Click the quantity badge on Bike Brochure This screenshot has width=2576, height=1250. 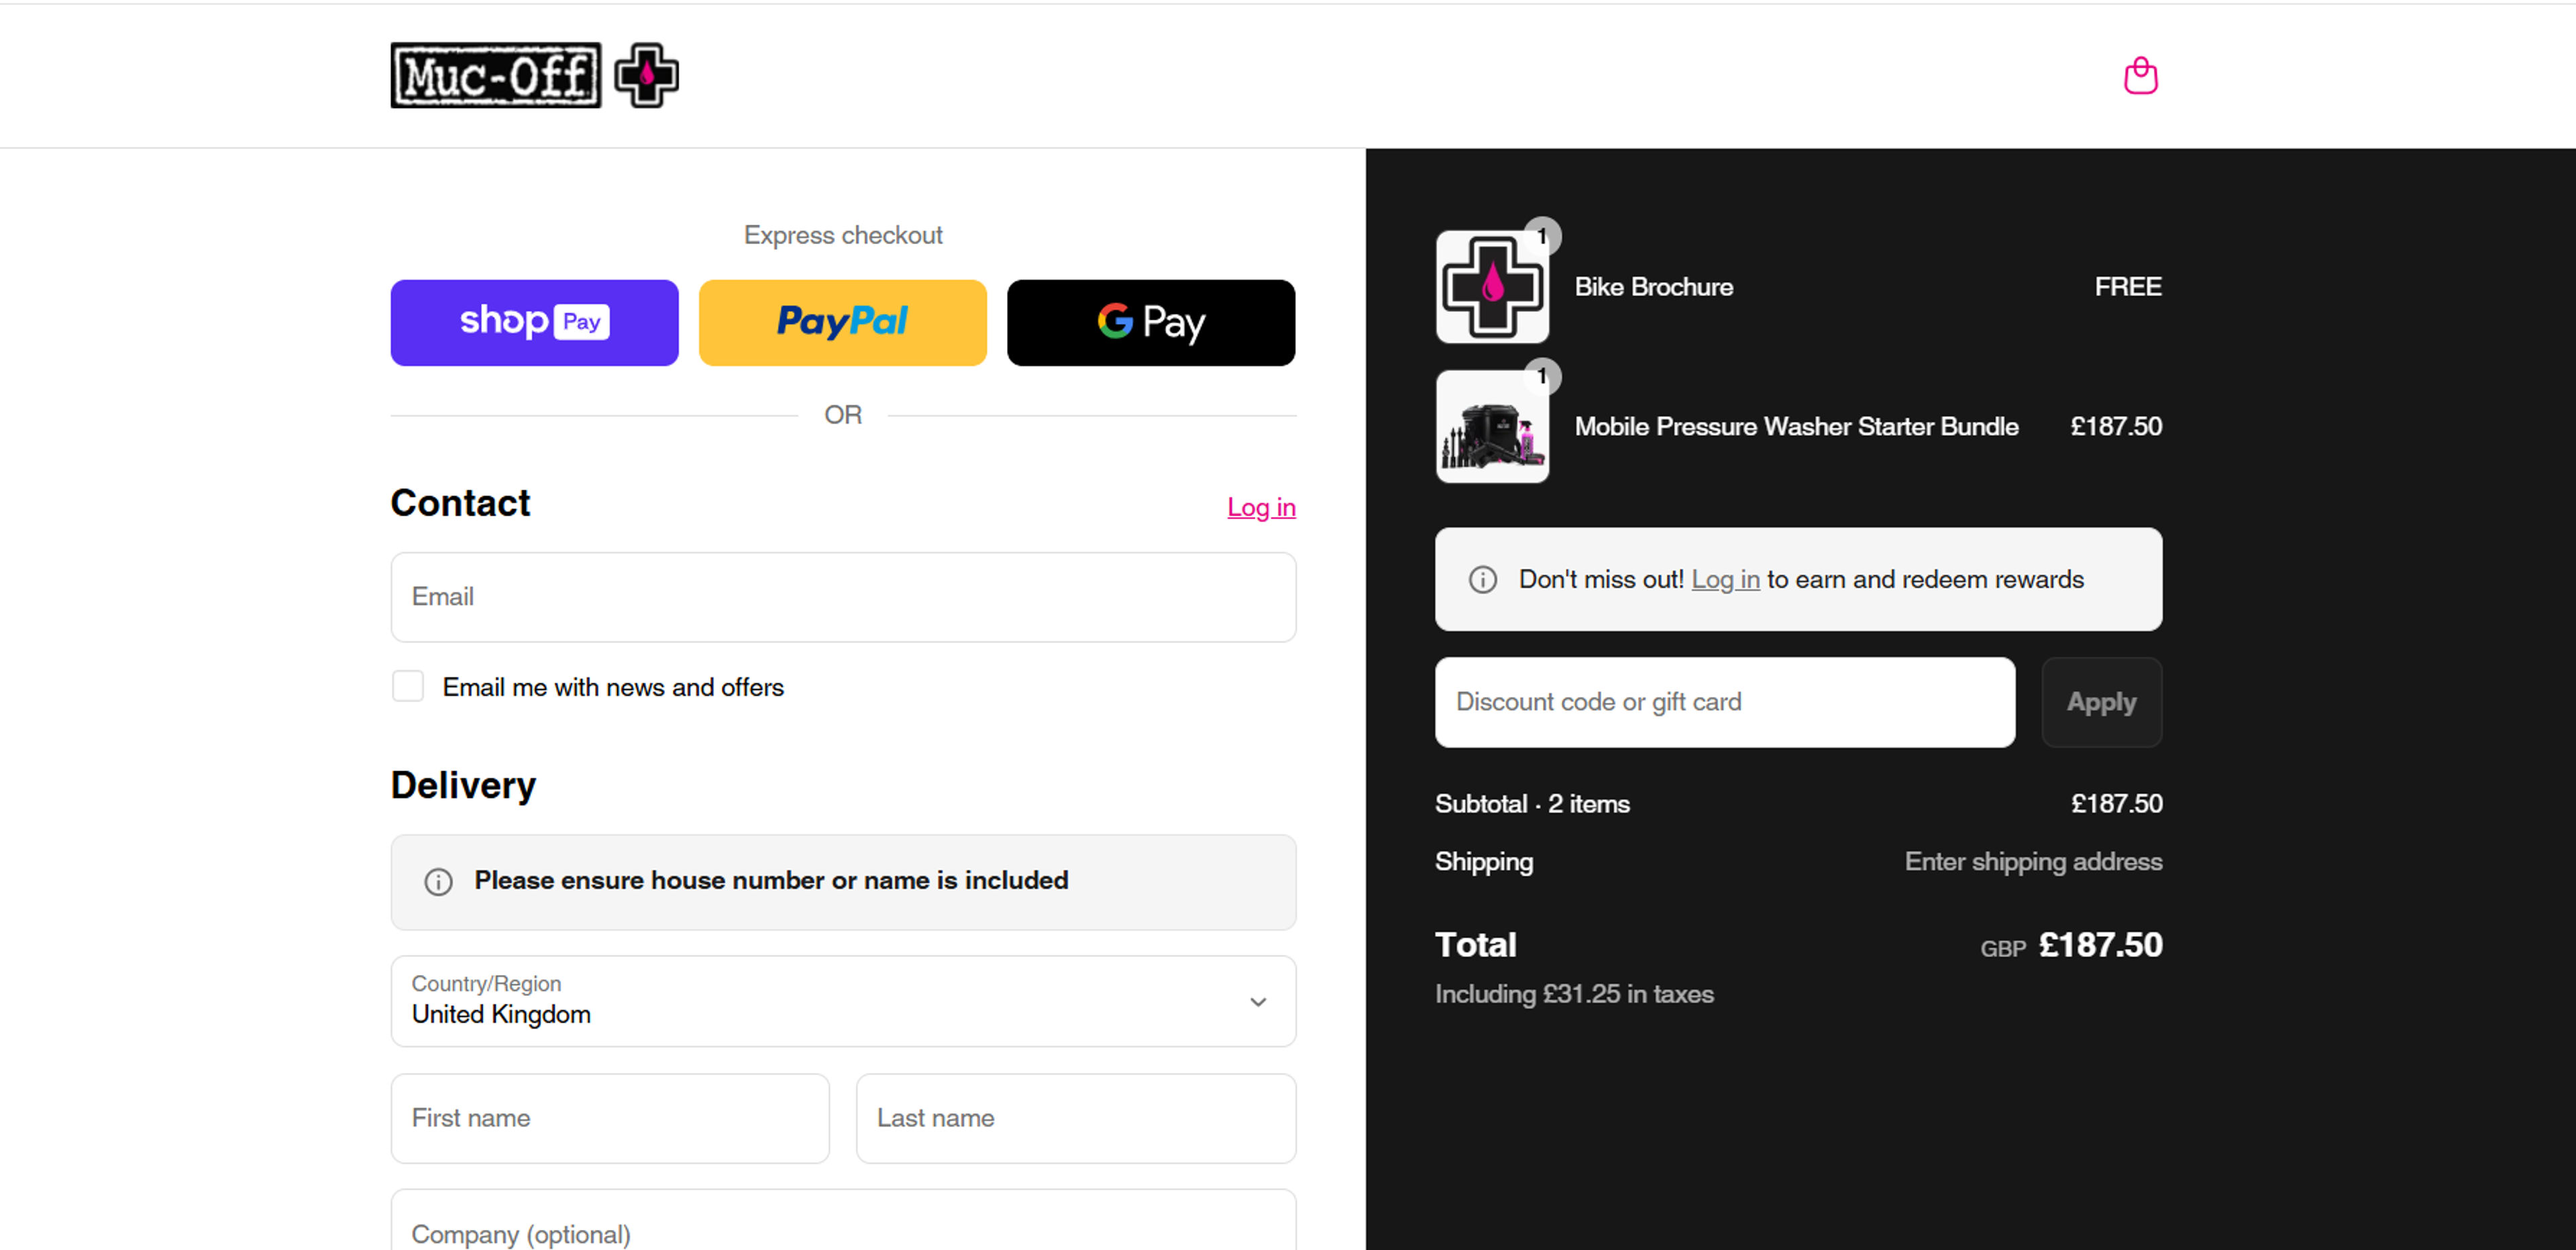(1543, 236)
